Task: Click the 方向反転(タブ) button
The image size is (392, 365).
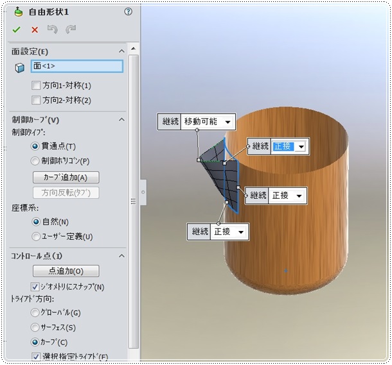Action: pyautogui.click(x=66, y=192)
